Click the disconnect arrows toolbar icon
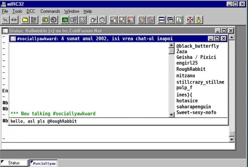Image resolution: width=248 pixels, height=167 pixels. click(x=14, y=20)
